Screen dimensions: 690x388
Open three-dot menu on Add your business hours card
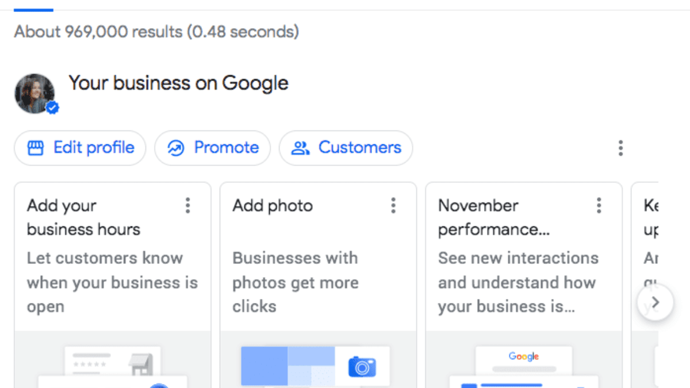(187, 205)
